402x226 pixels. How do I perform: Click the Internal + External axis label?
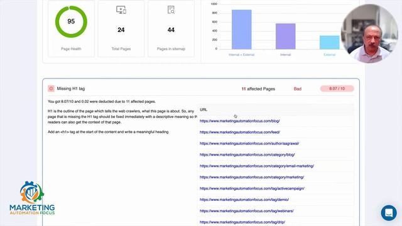click(x=241, y=55)
